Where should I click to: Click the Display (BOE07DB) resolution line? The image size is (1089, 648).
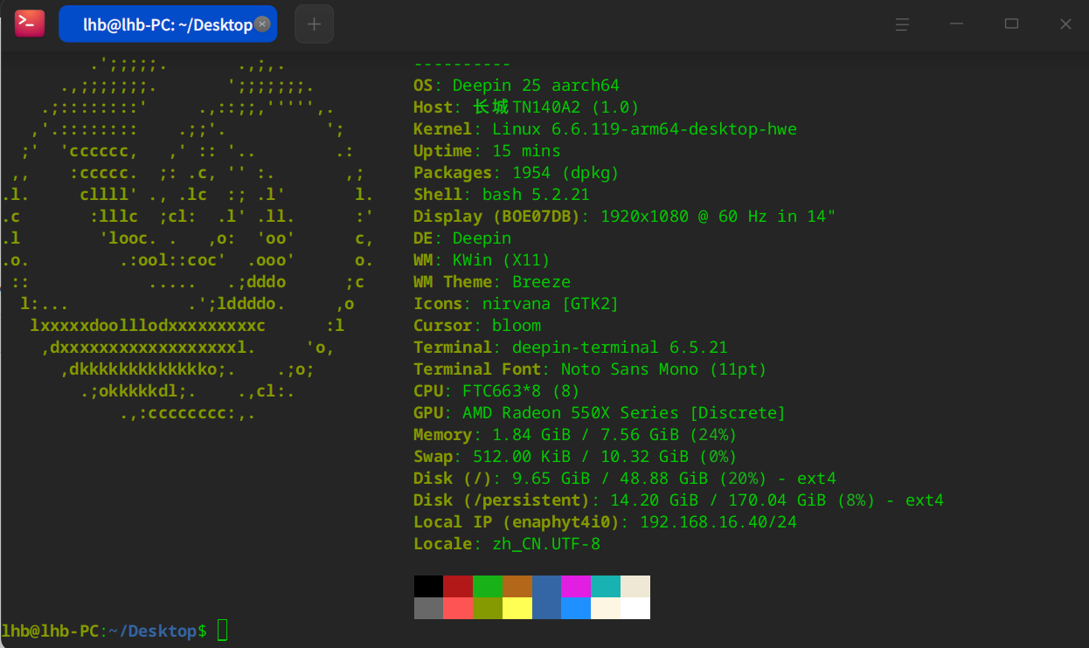point(625,217)
